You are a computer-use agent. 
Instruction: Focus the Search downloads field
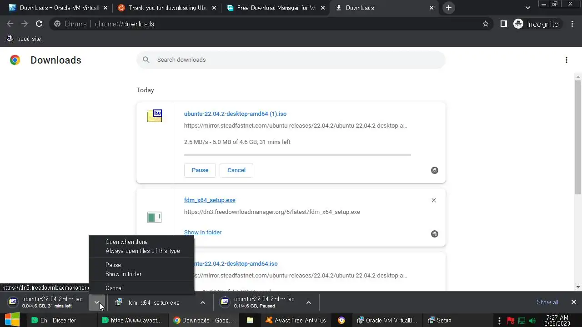point(291,59)
